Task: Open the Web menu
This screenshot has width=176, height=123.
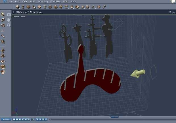Action: 66,1
